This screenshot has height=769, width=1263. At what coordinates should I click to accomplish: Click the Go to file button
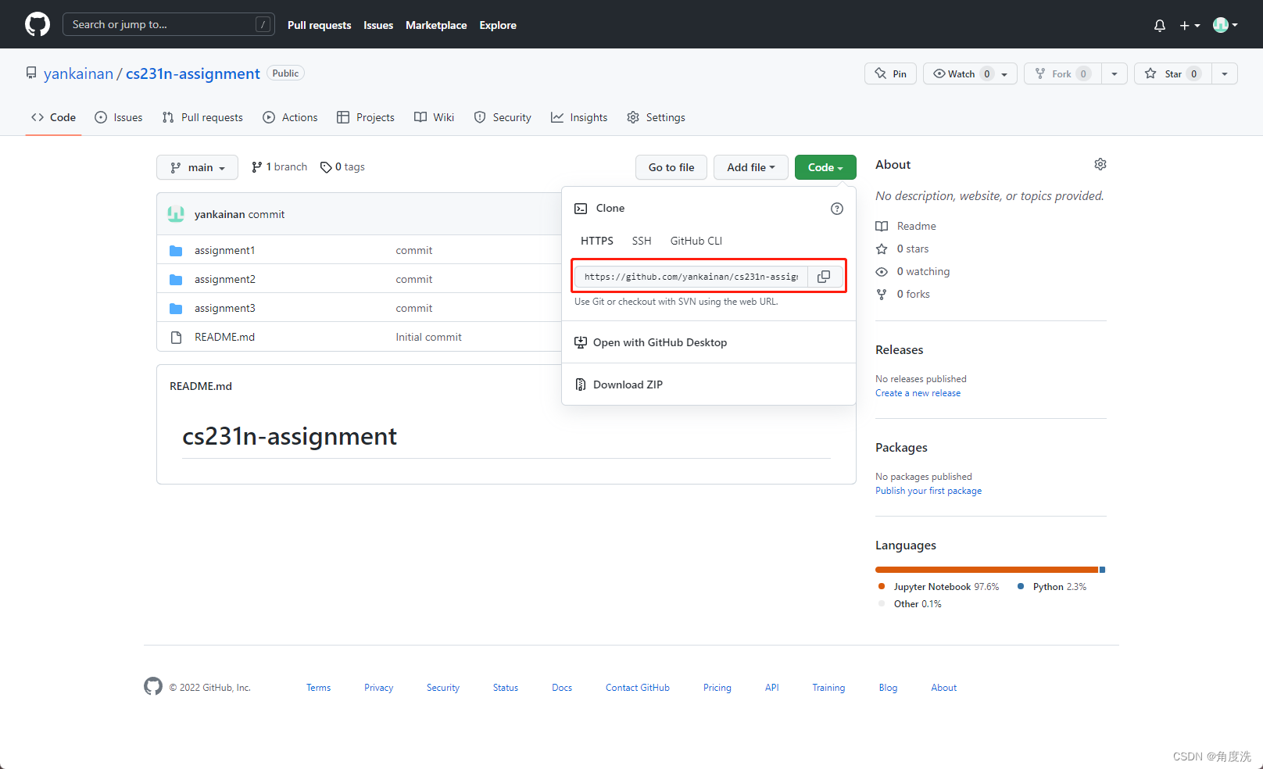(x=671, y=167)
